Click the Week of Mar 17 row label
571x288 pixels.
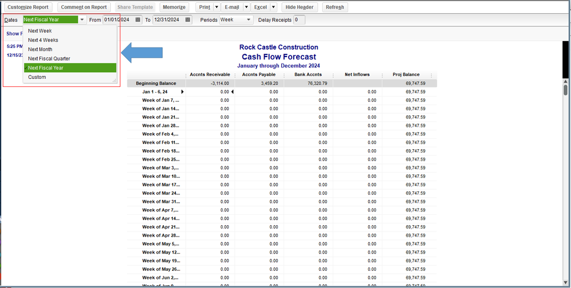pos(161,185)
